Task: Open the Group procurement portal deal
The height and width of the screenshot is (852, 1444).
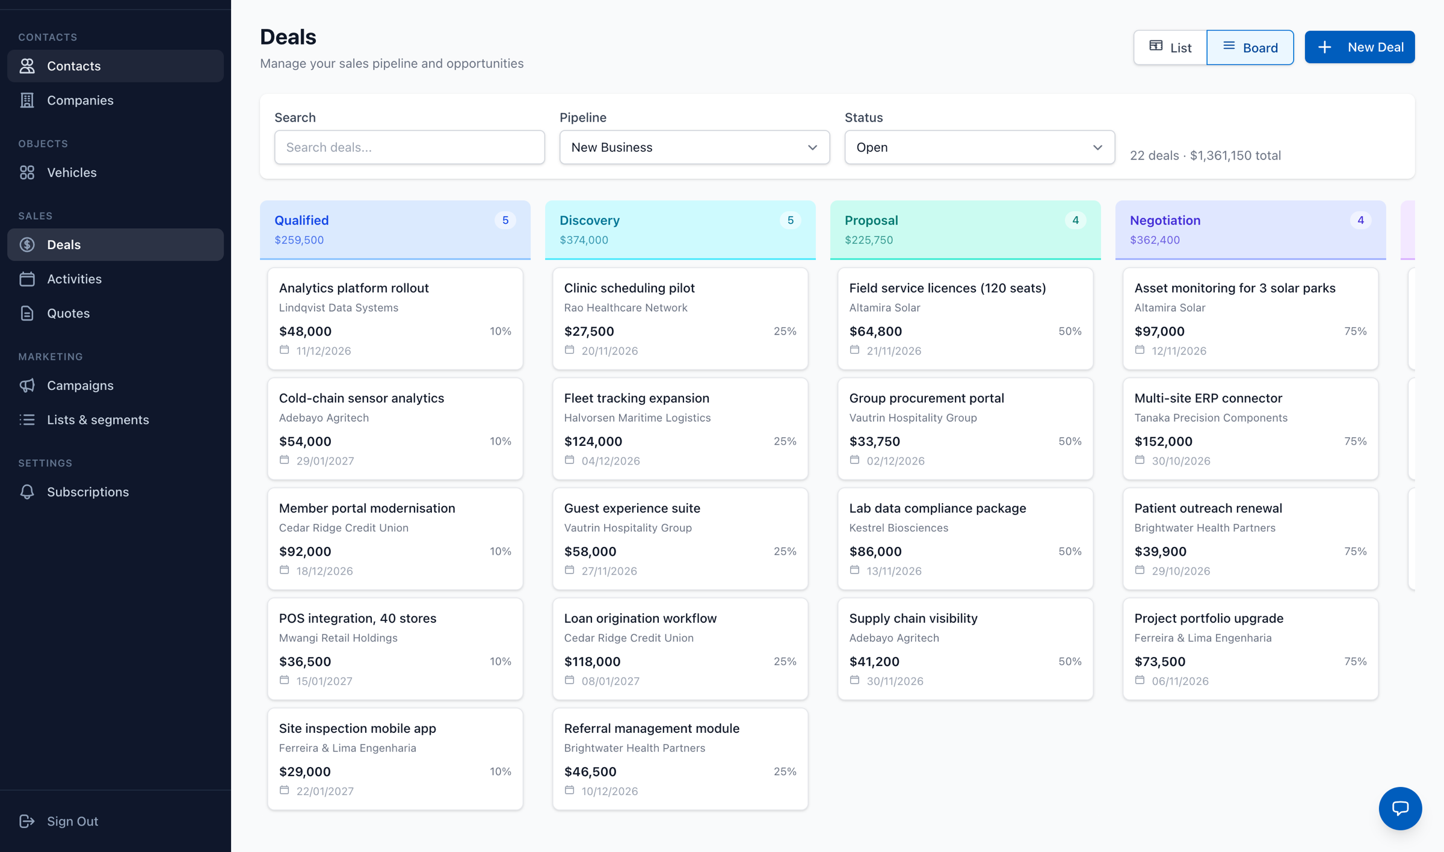Action: [x=966, y=429]
